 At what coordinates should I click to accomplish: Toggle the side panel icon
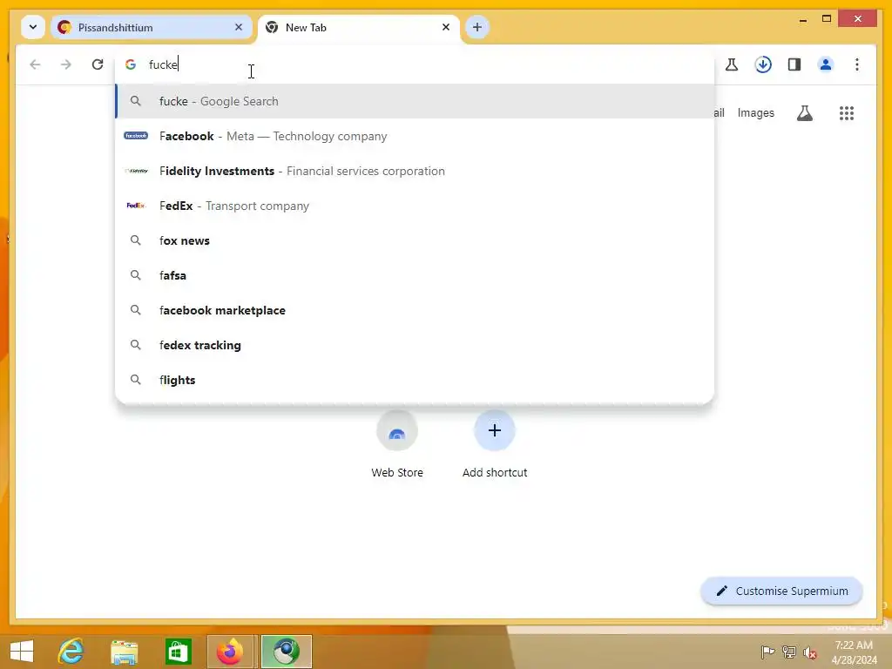pos(794,64)
